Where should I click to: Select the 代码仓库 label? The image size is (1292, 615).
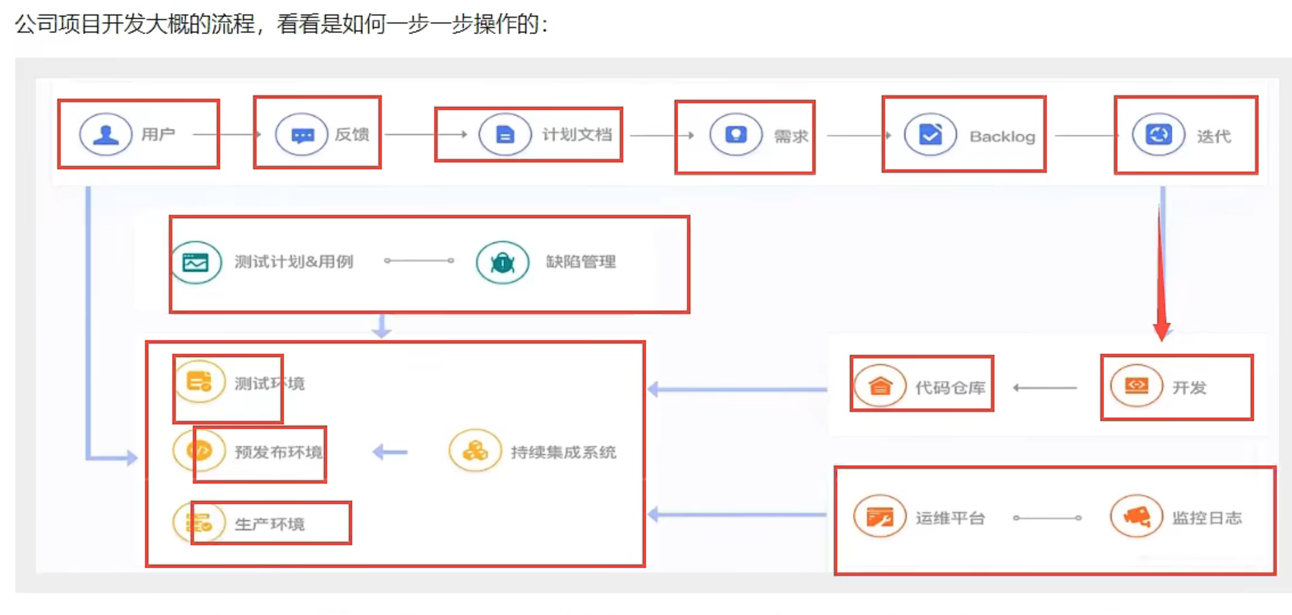950,388
